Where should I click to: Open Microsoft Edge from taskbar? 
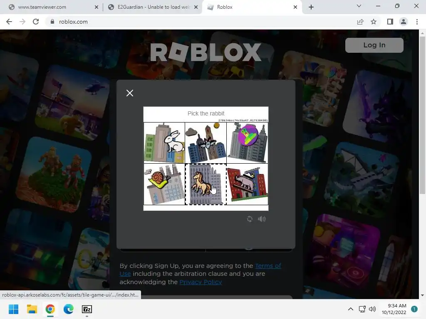(69, 309)
